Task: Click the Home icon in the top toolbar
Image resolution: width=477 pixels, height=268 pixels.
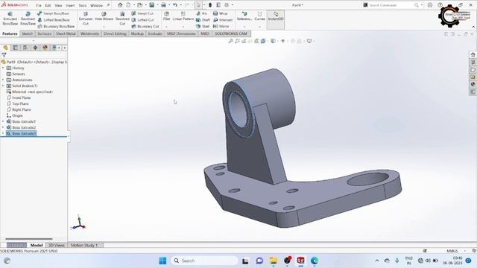Action: point(120,5)
